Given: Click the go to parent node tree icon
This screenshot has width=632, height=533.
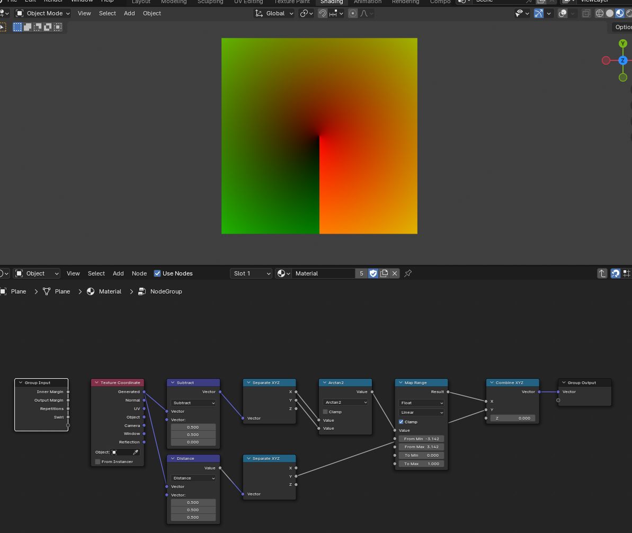Looking at the screenshot, I should pyautogui.click(x=602, y=273).
